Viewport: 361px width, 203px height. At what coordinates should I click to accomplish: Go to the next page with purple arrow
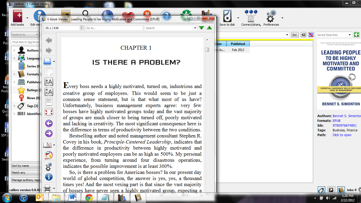point(49,133)
